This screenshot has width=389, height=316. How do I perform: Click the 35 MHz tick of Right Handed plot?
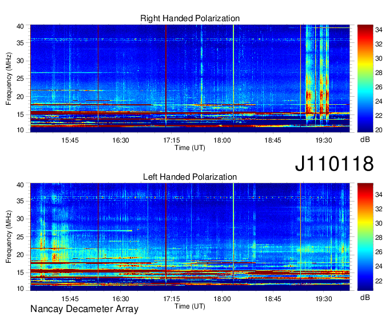pos(20,43)
